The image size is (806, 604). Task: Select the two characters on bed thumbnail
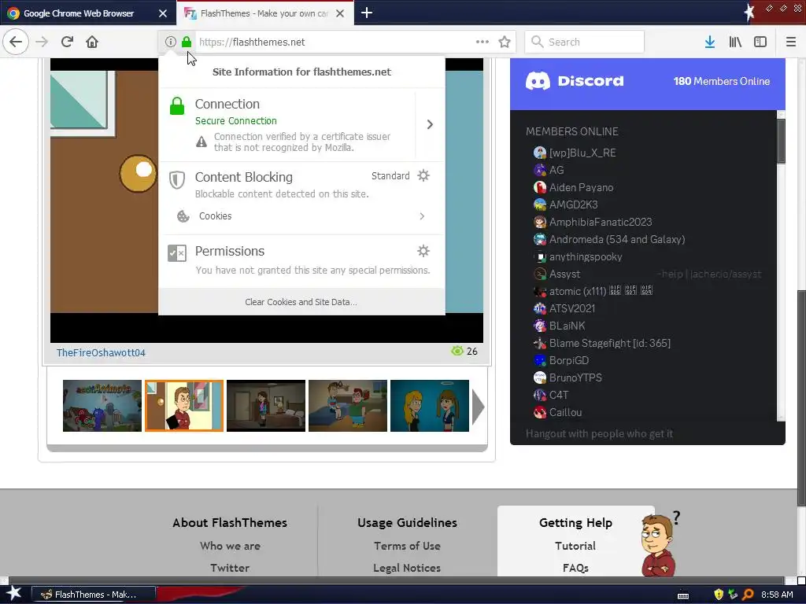(x=347, y=406)
